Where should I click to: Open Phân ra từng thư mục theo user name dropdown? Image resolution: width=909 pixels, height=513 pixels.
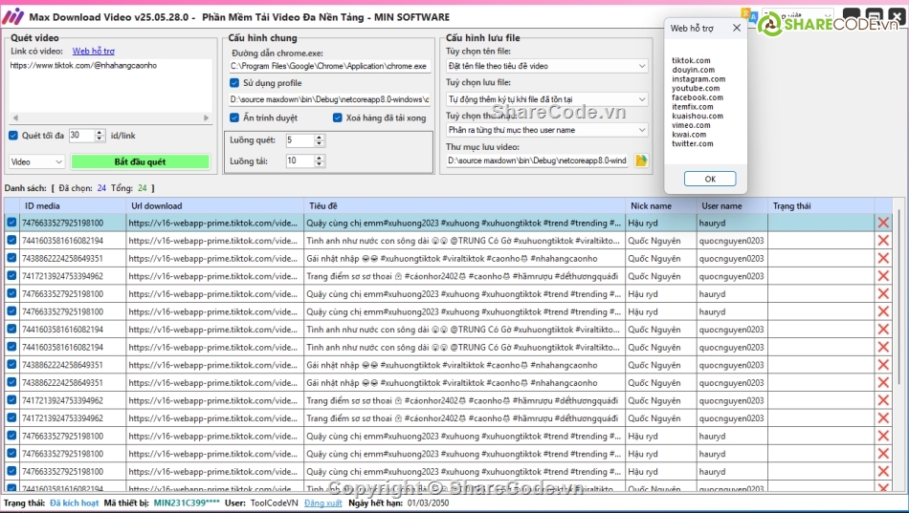tap(546, 130)
